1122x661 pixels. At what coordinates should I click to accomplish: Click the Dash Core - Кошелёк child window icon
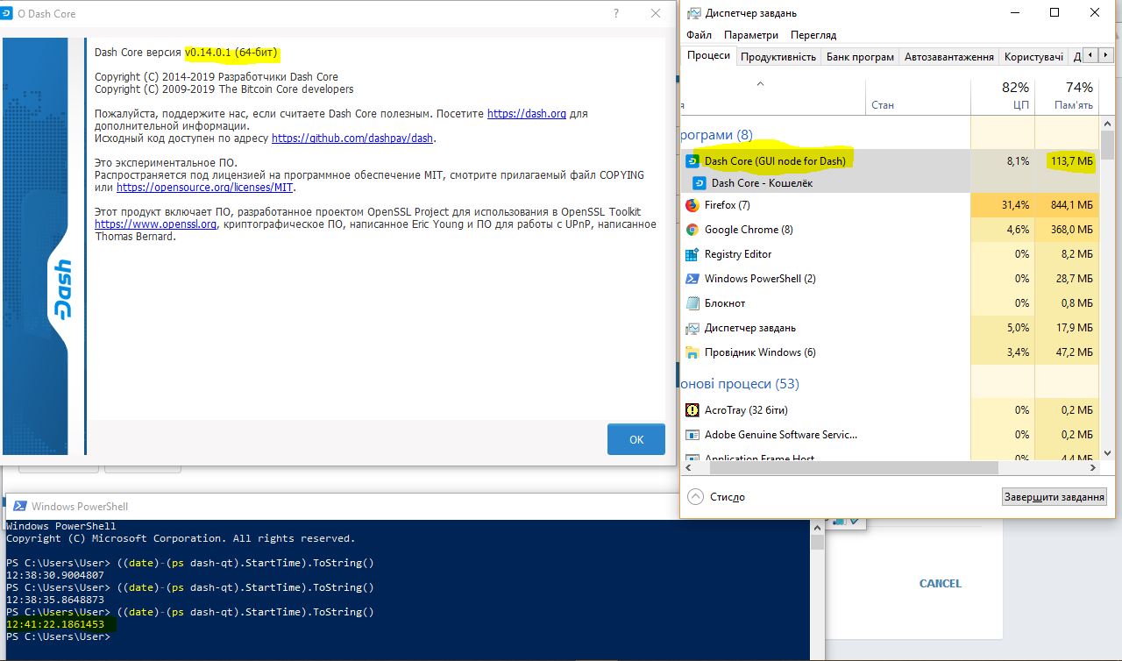pyautogui.click(x=699, y=183)
